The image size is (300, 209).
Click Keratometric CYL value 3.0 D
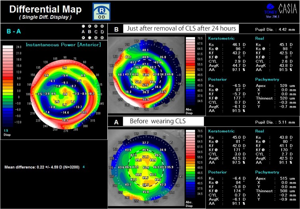(x=240, y=154)
